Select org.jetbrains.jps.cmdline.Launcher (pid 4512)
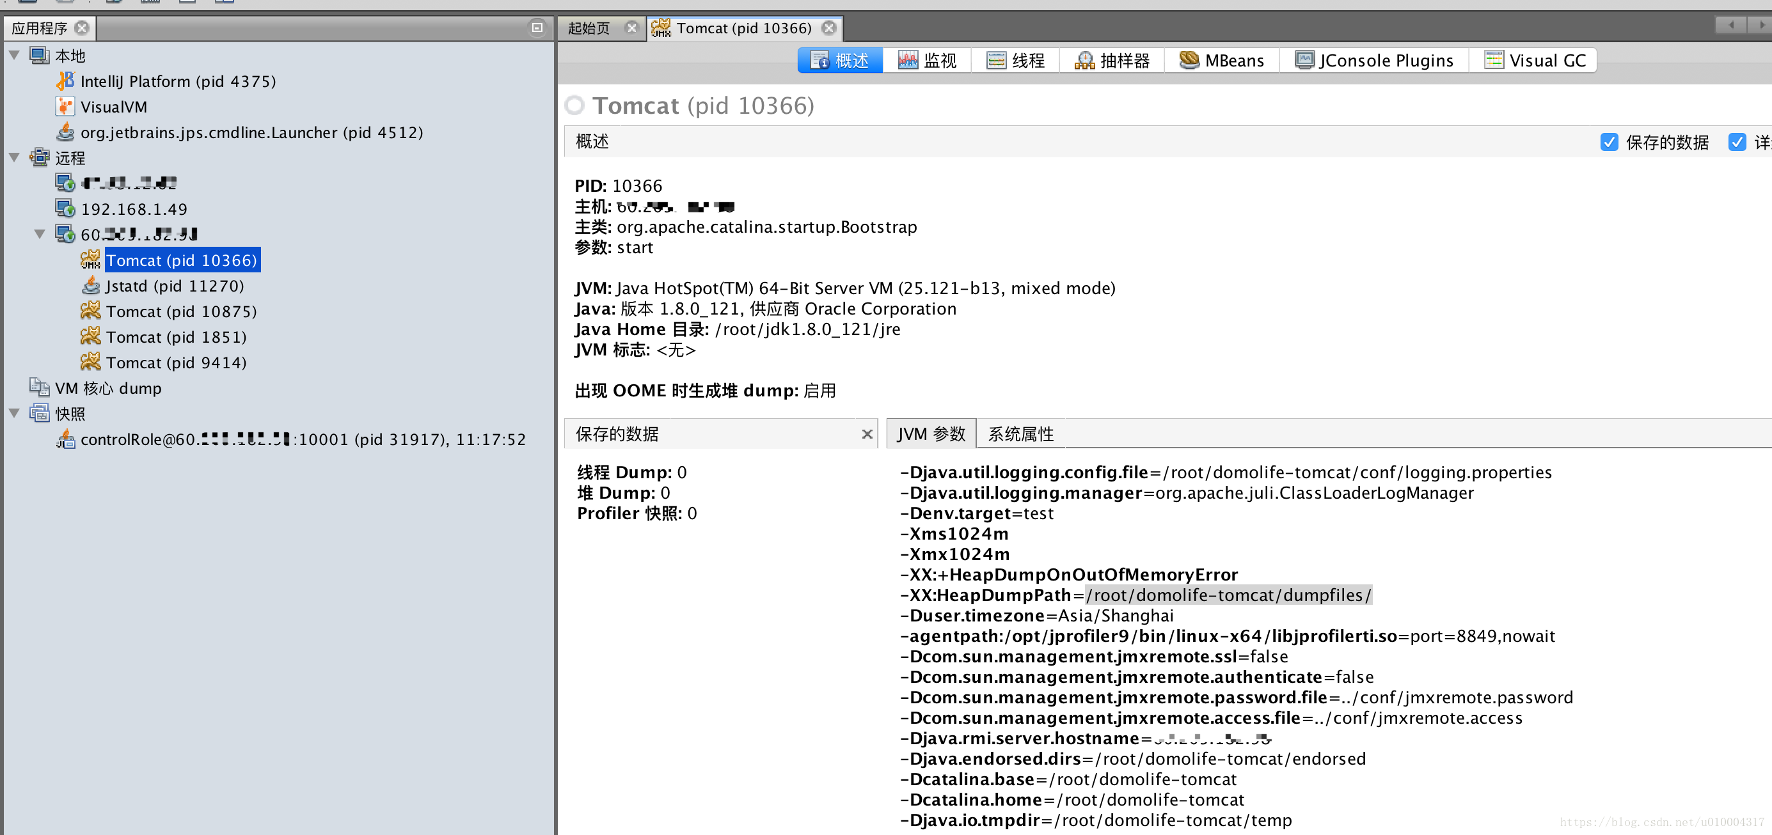 coord(252,132)
